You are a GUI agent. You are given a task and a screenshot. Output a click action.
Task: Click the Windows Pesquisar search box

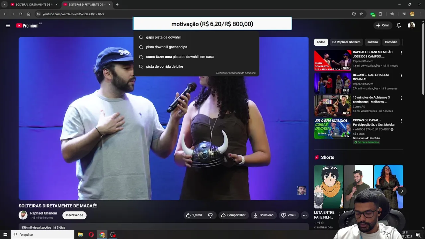tap(42, 235)
